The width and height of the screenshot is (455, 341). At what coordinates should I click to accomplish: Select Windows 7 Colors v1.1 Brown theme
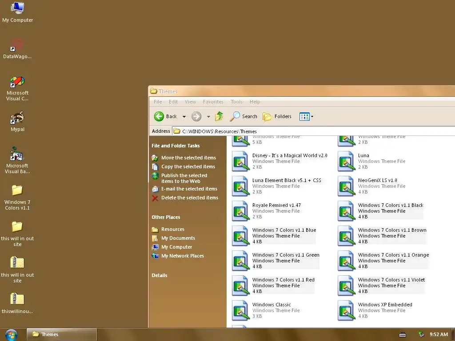(x=382, y=236)
